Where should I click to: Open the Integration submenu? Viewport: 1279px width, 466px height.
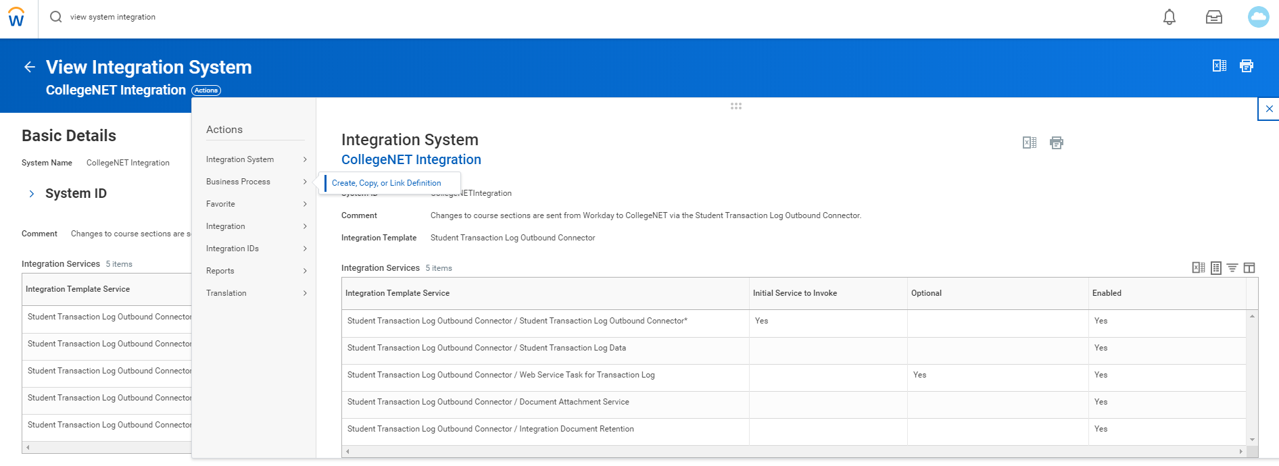[256, 226]
